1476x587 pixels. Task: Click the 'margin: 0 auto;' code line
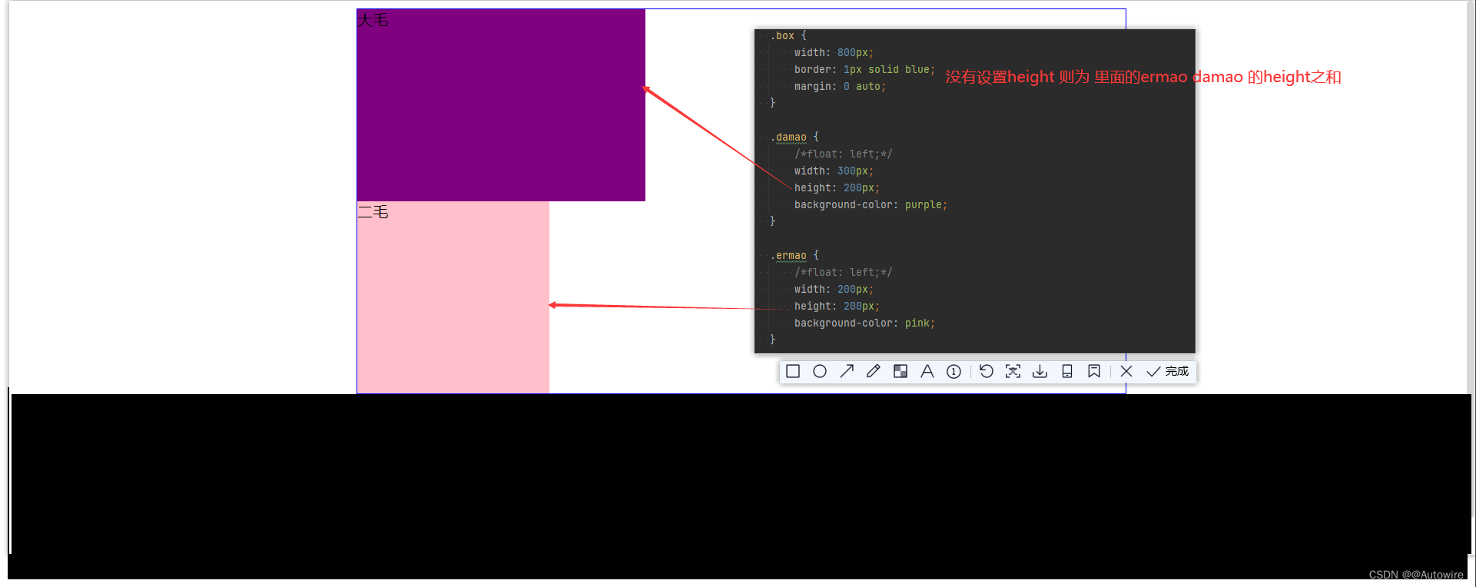[x=840, y=86]
